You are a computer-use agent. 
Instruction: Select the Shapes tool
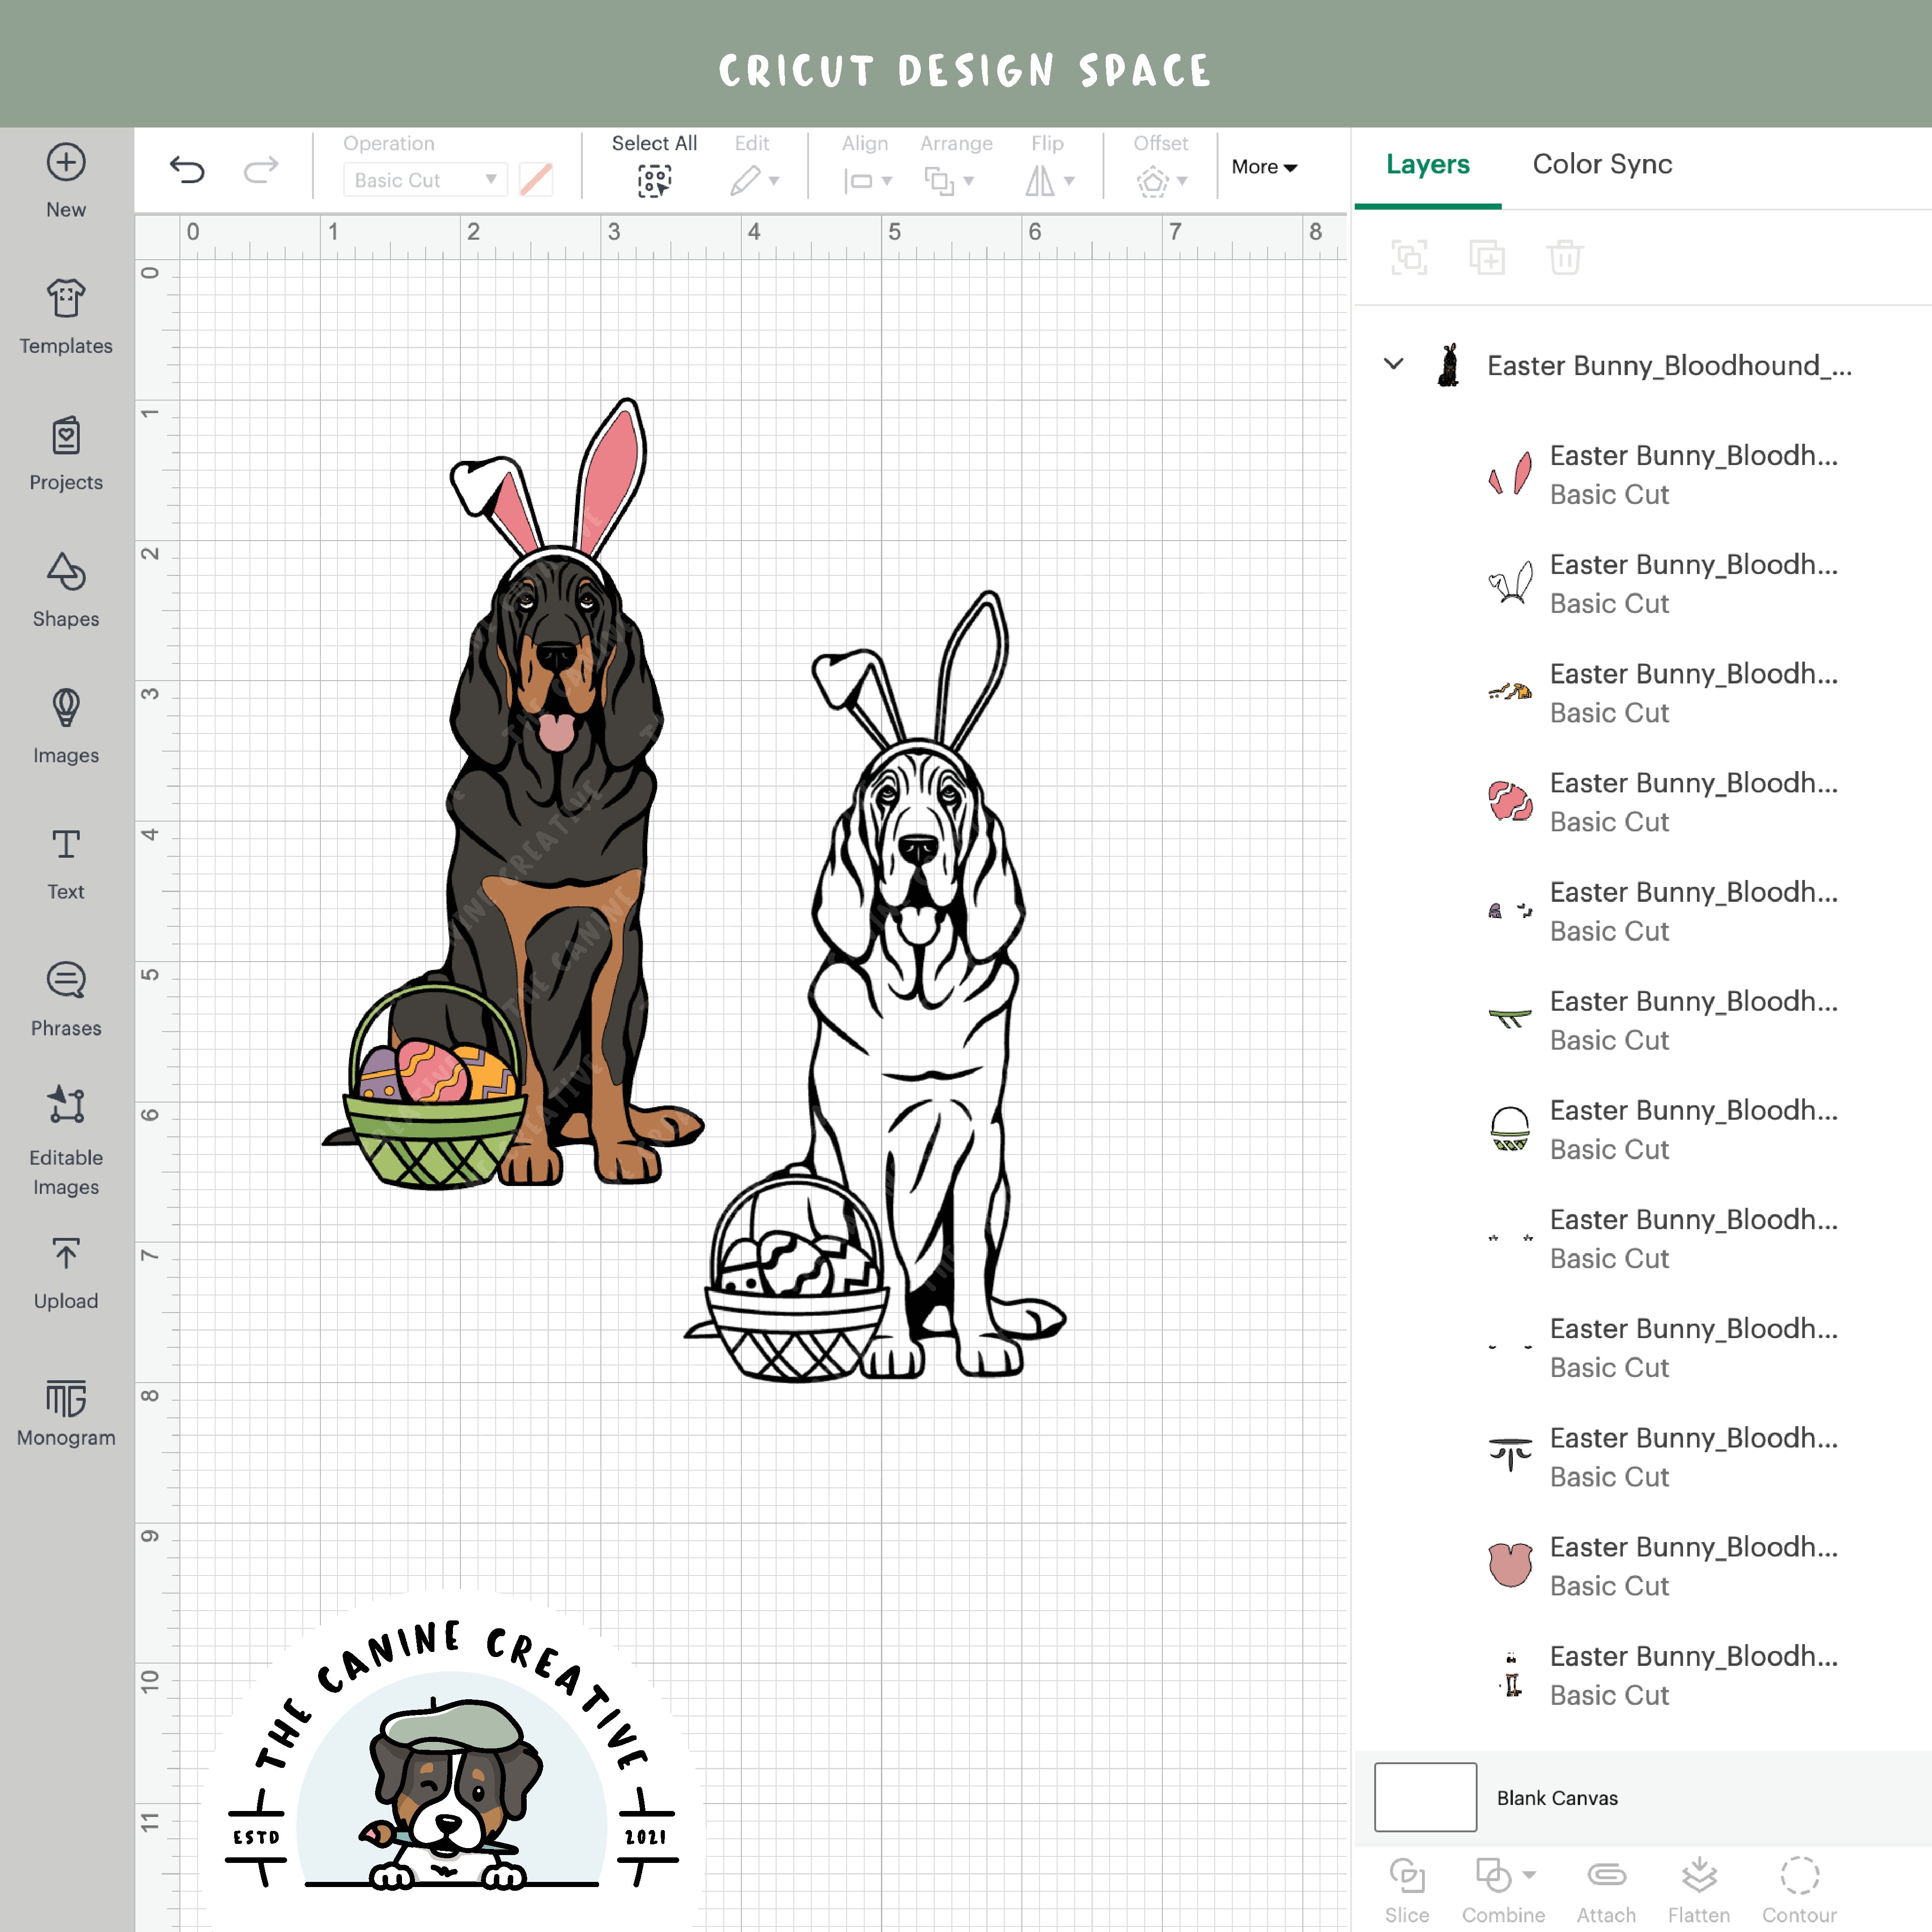65,590
